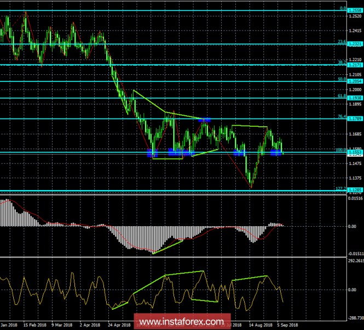Click the 24 Apr 2018 date marker
The image size is (364, 330).
(x=119, y=325)
